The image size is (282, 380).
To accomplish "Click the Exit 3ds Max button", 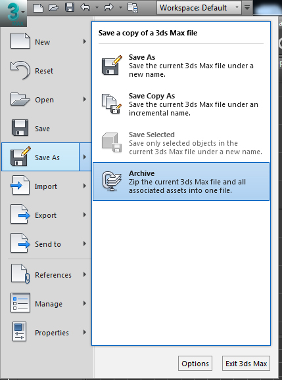I will tap(246, 364).
